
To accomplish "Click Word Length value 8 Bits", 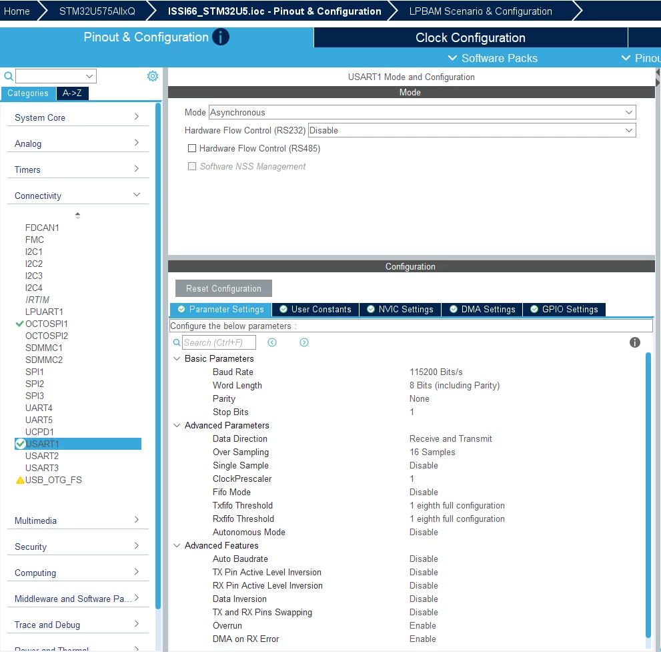I will [x=454, y=386].
